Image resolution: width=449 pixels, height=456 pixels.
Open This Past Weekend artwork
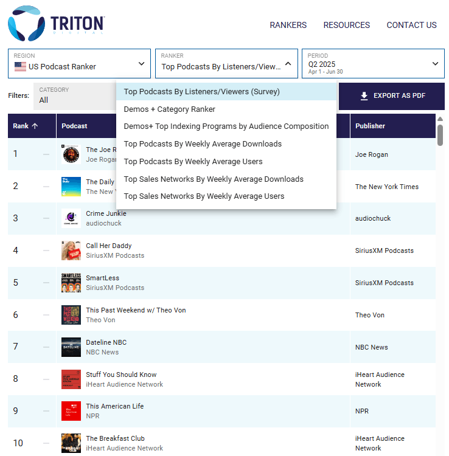tap(71, 315)
